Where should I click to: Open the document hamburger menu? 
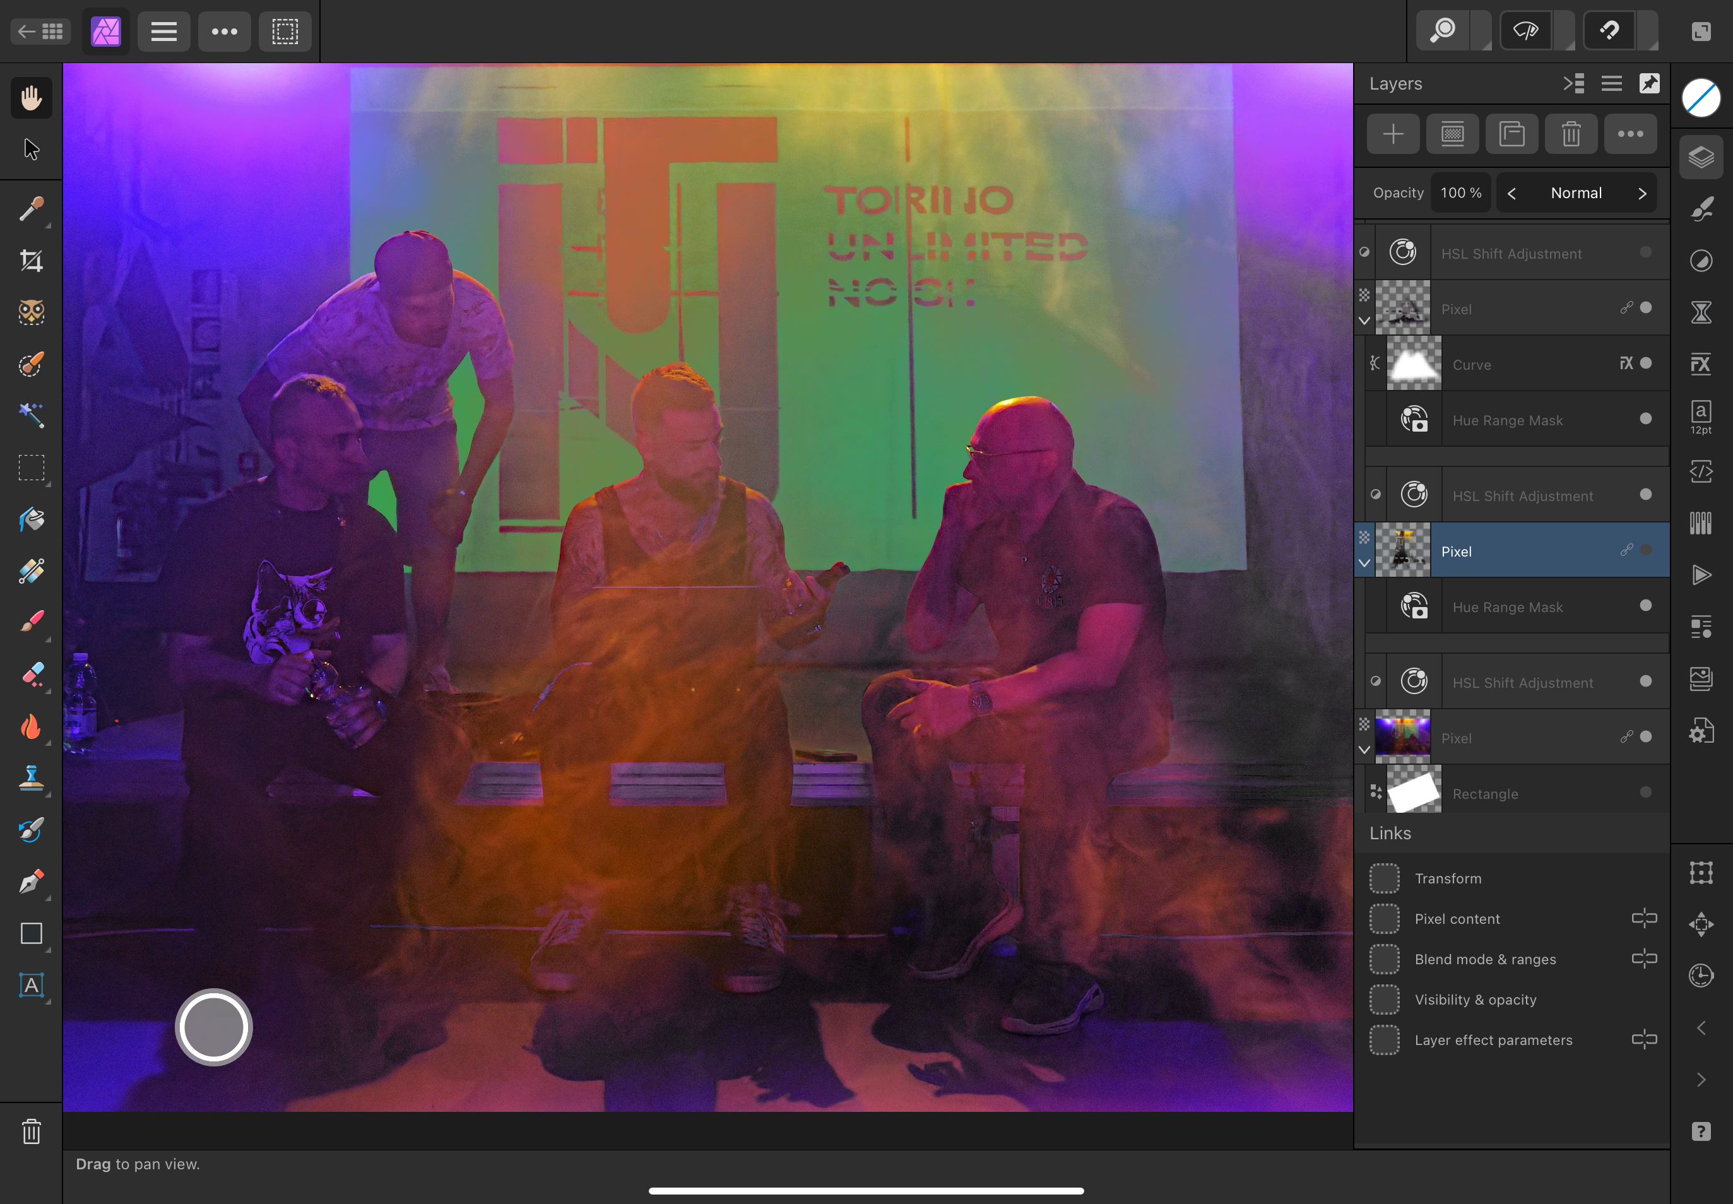coord(163,32)
